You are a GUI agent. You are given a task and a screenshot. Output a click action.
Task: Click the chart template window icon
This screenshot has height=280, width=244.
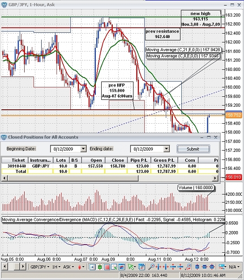(x=122, y=267)
